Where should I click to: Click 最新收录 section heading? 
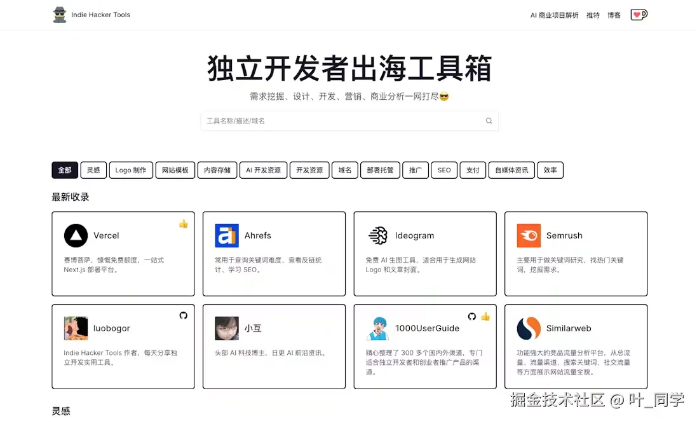tap(71, 197)
